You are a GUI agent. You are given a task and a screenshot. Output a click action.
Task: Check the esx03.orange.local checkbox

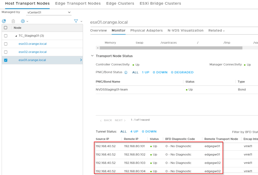[x=6, y=44]
